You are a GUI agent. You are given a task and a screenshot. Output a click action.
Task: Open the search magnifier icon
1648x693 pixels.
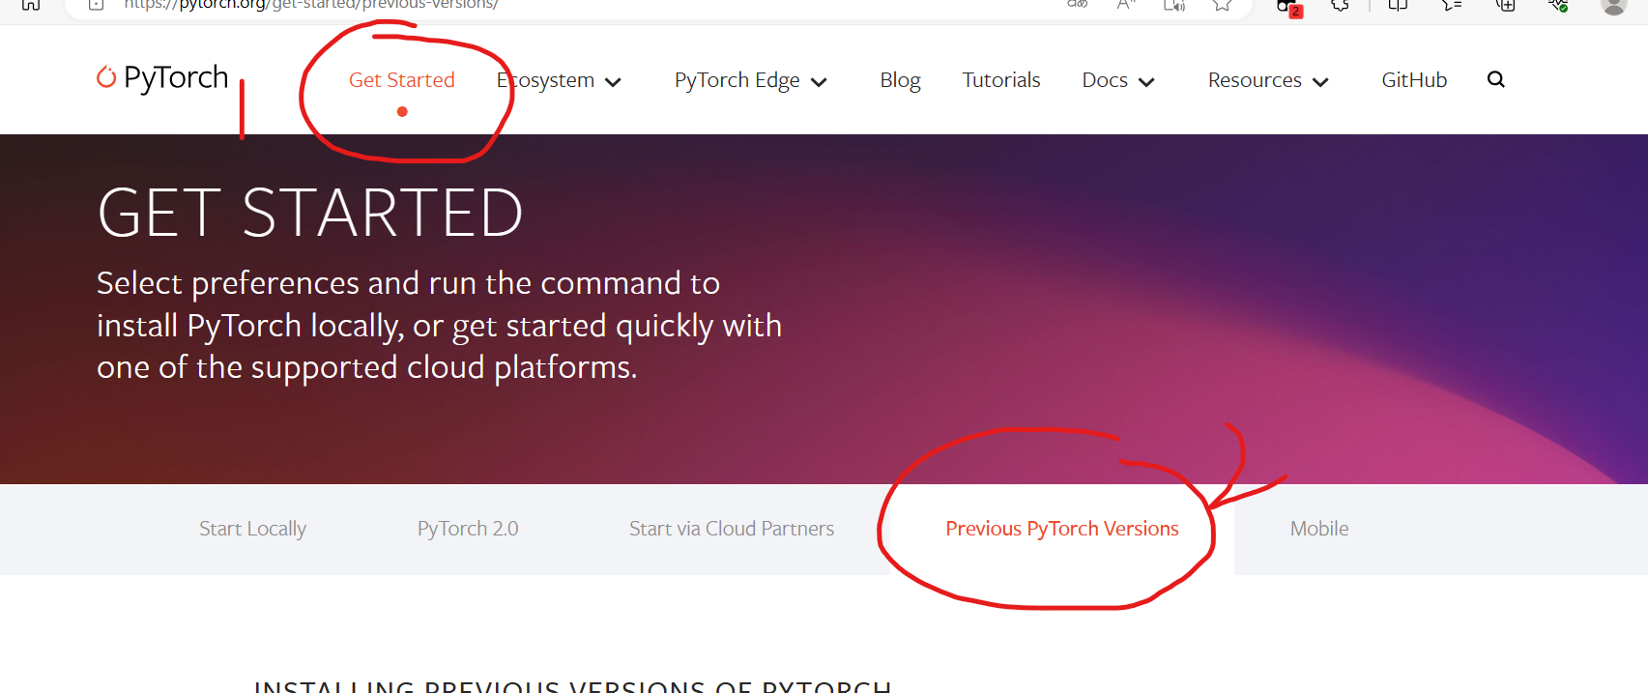coord(1495,79)
